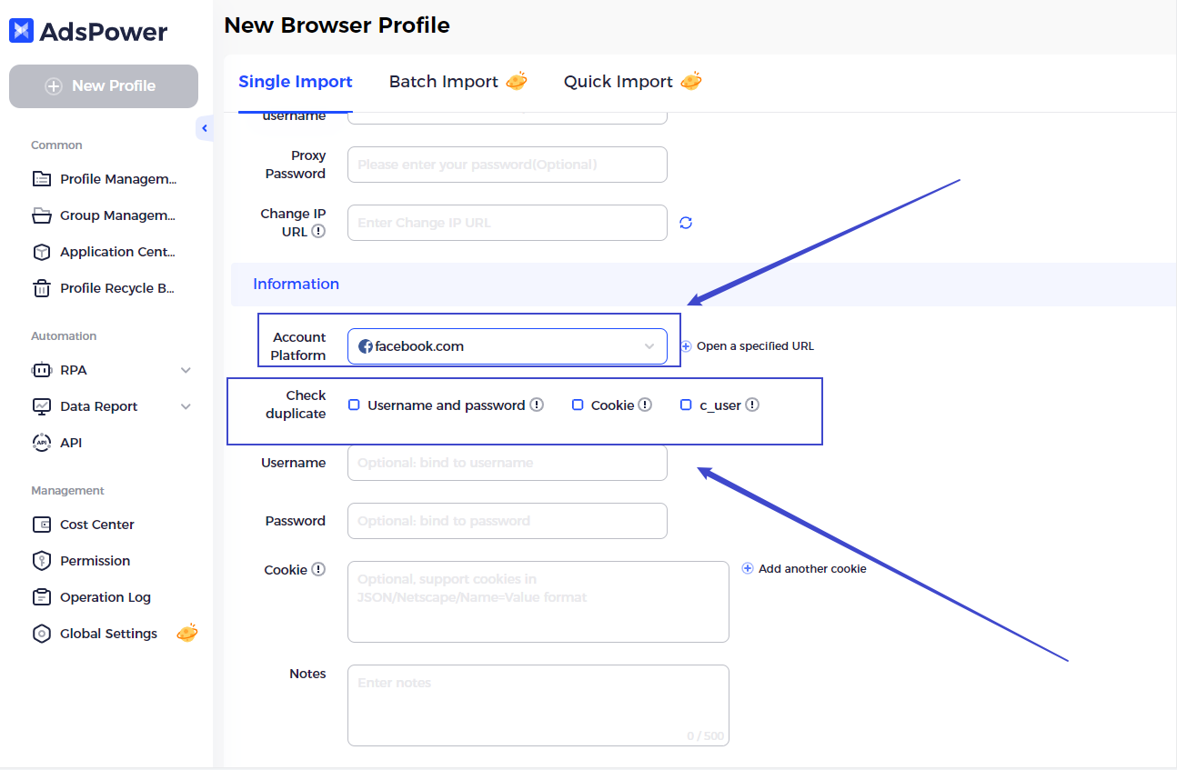Screen dimensions: 1177x770
Task: Tick the Cookie duplicate check box
Action: 578,405
